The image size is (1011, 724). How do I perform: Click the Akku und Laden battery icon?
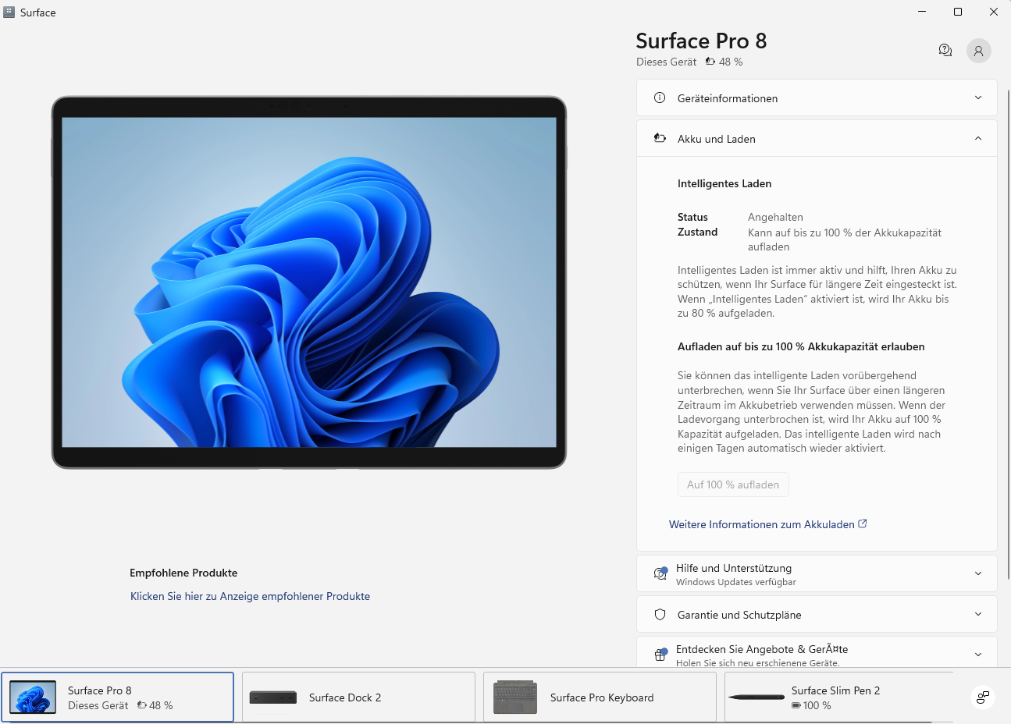pyautogui.click(x=660, y=139)
